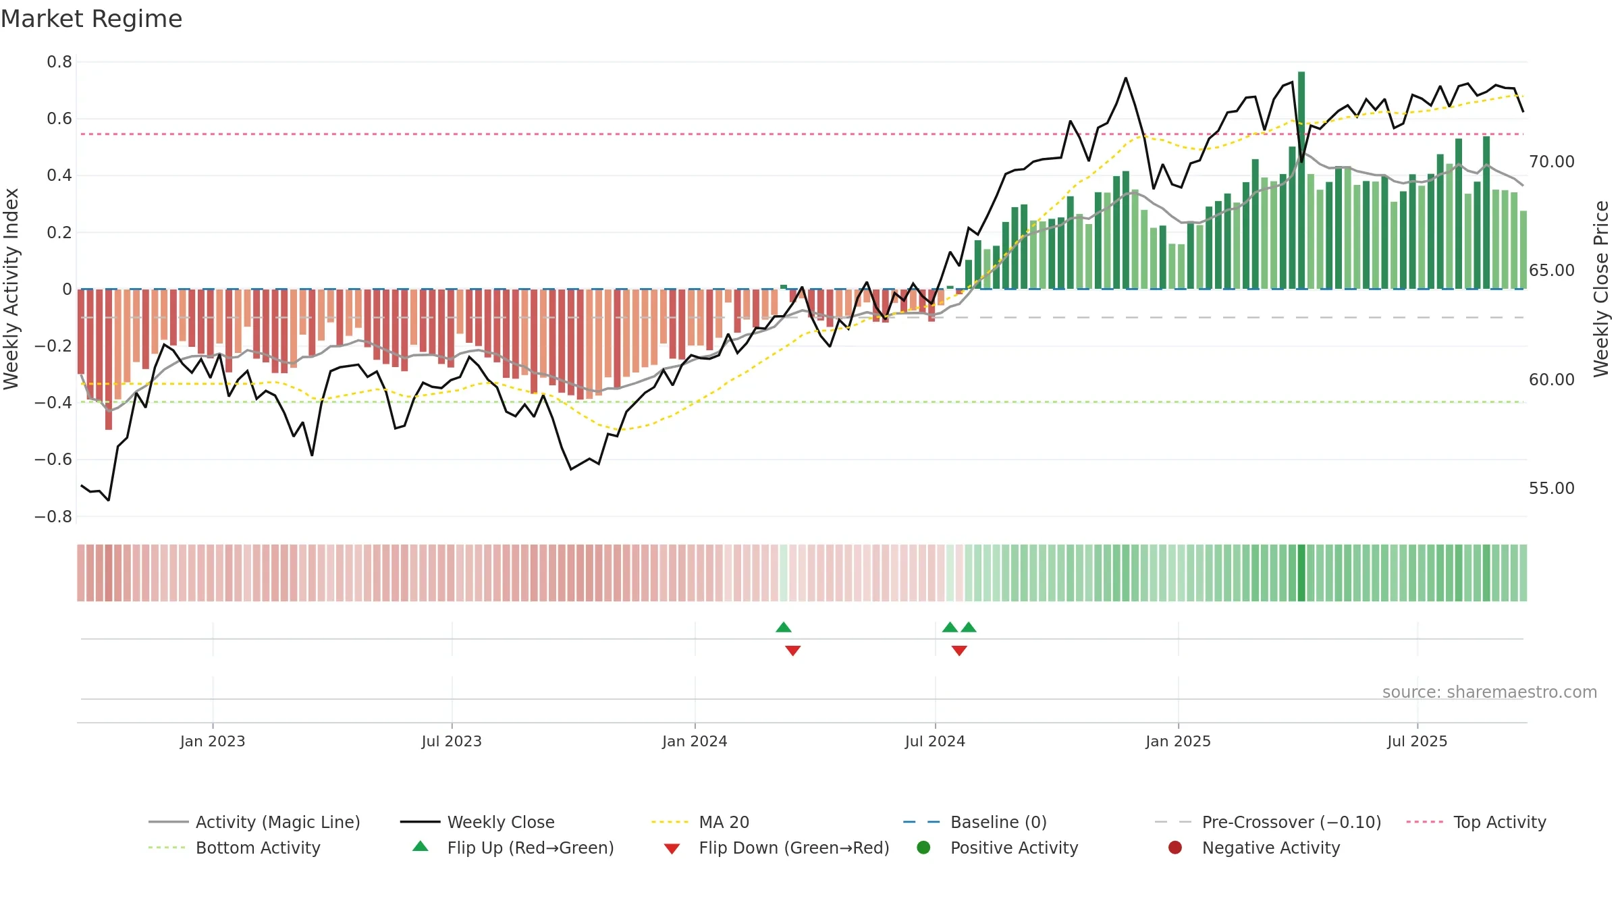Click the green flip-up marker in early 2024
The height and width of the screenshot is (911, 1620).
pyautogui.click(x=784, y=627)
